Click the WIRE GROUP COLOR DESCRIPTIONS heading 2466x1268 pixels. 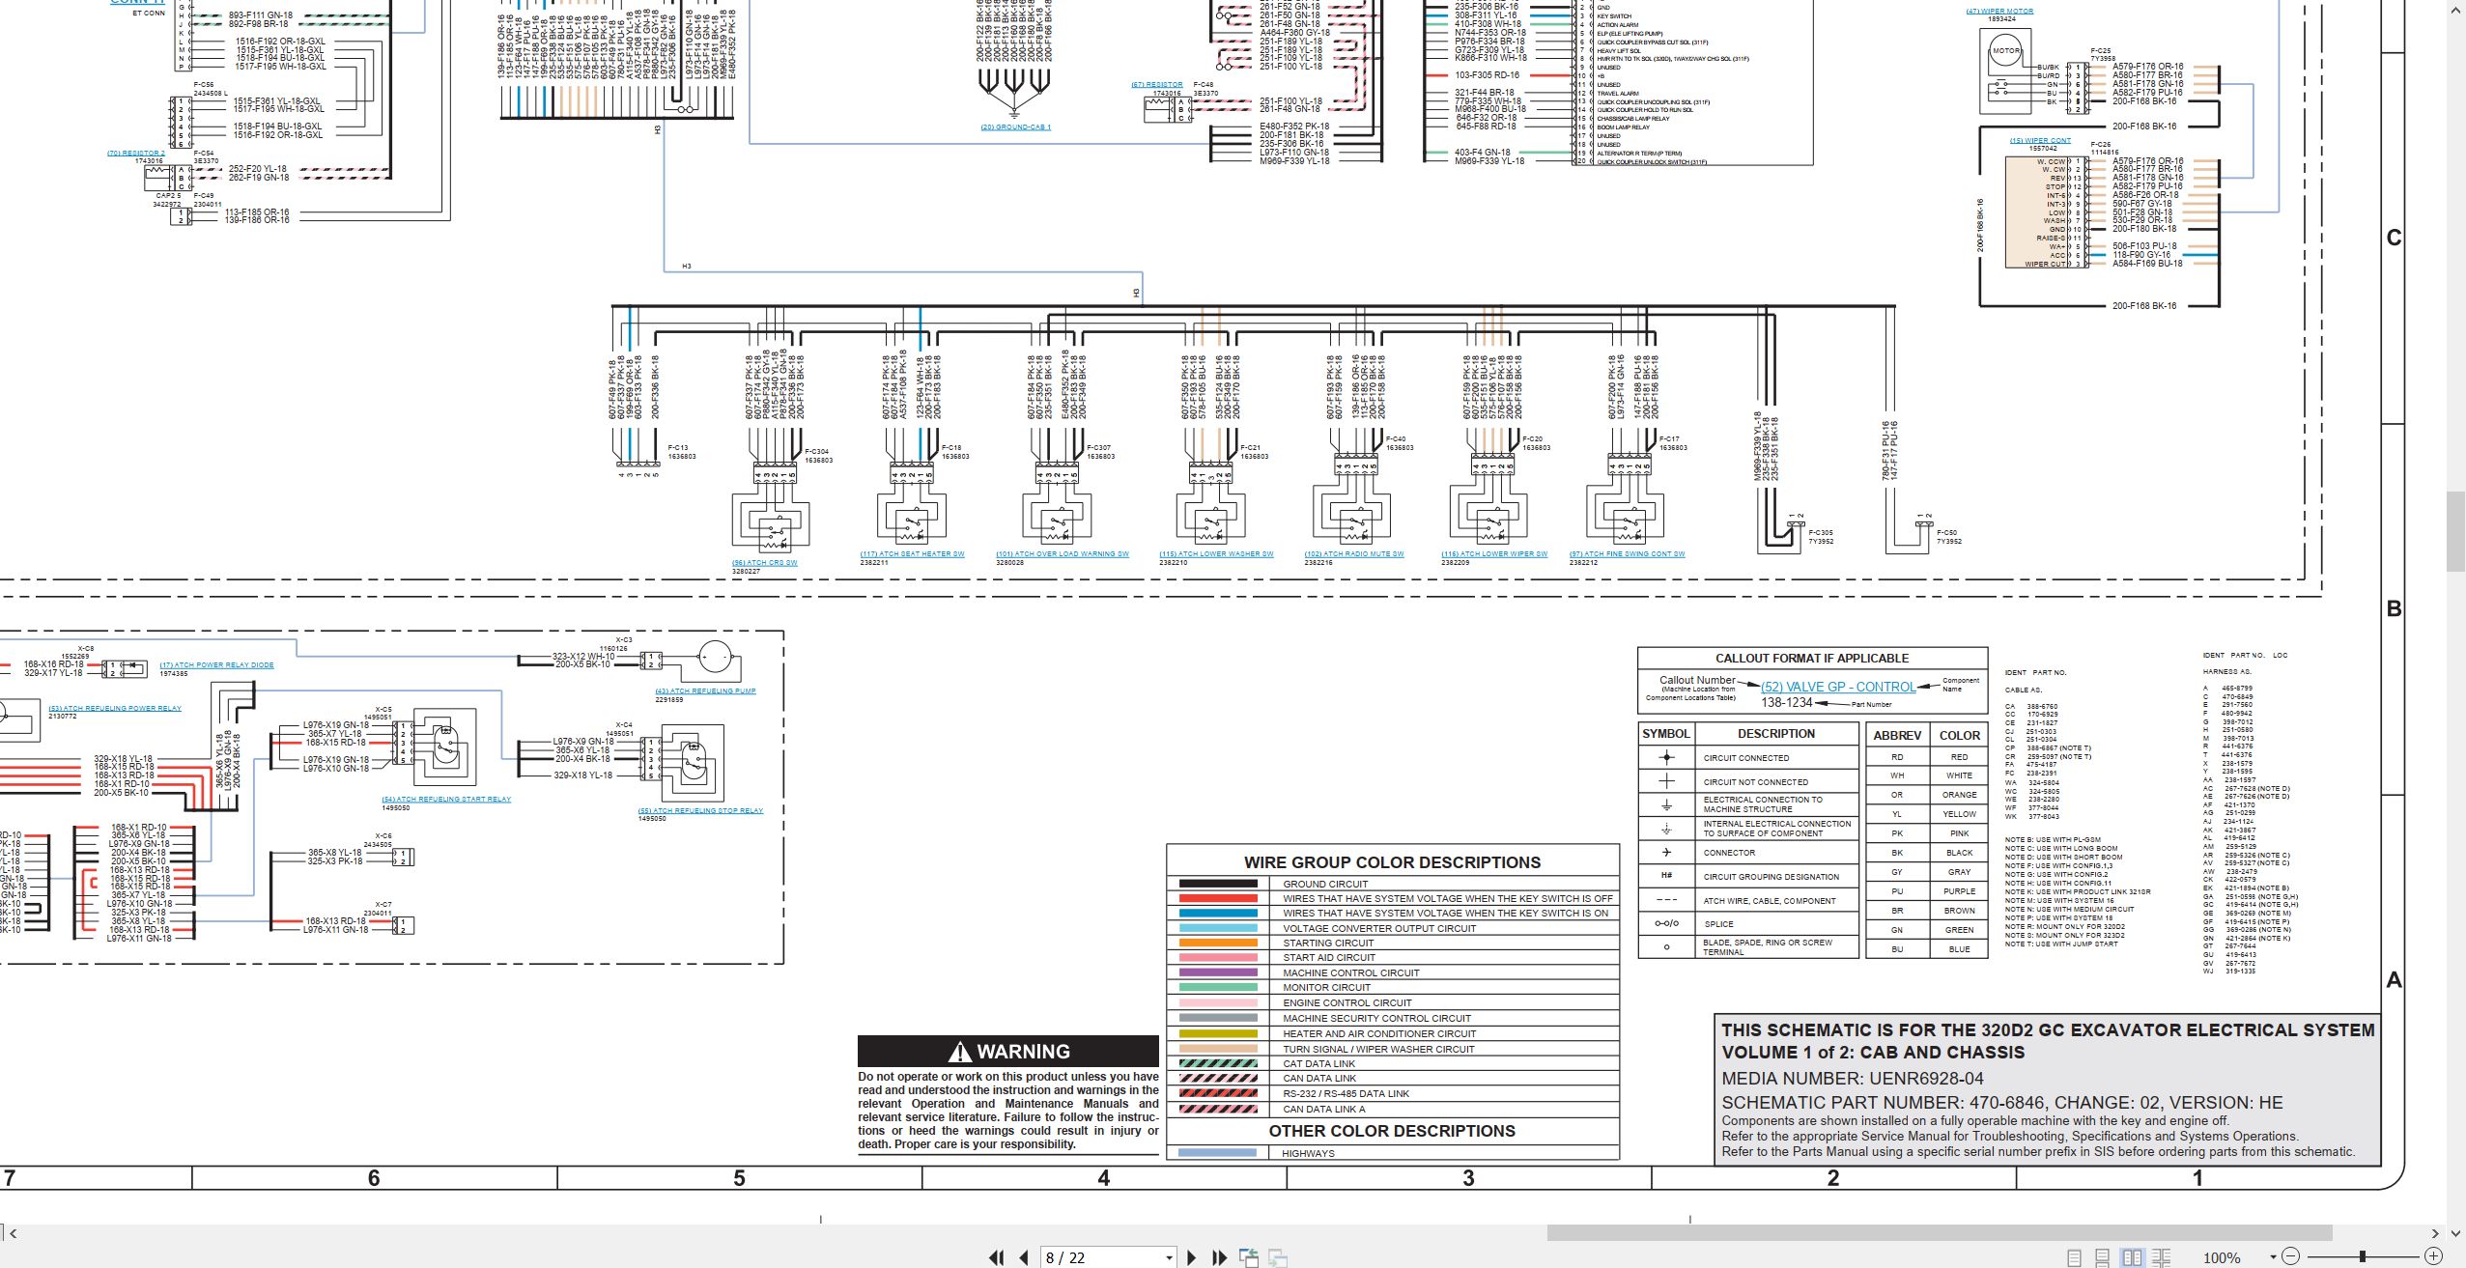click(1392, 862)
